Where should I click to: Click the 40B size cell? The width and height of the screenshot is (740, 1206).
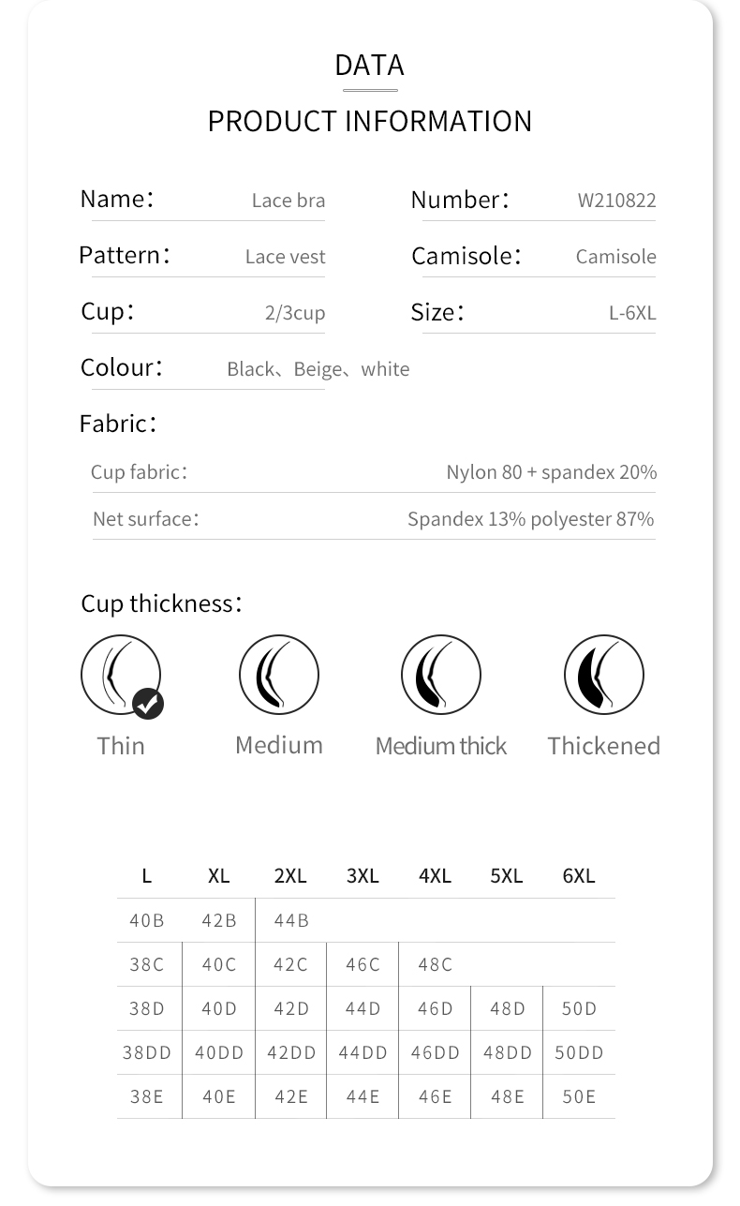point(146,920)
